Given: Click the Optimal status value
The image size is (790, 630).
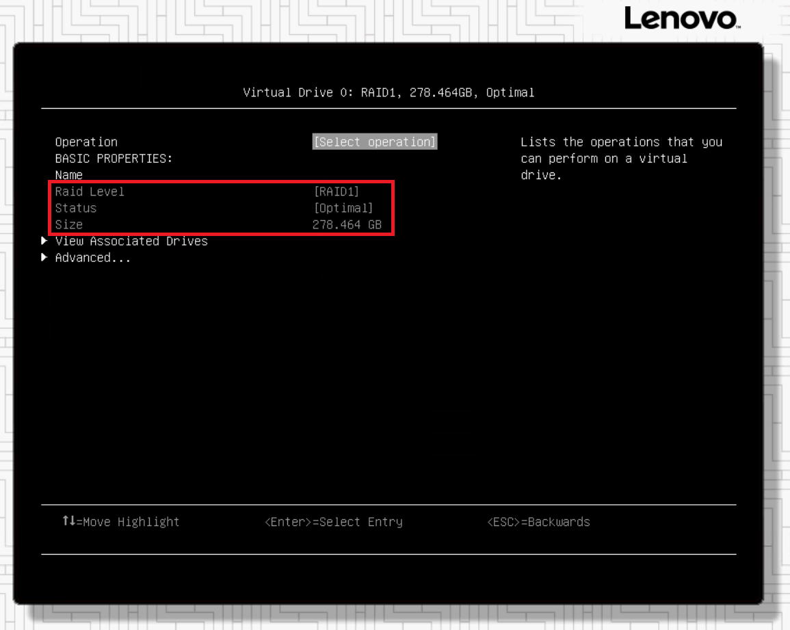Looking at the screenshot, I should (343, 208).
